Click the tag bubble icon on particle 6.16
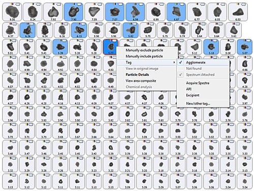Screen dimensions: 254x191 coord(66,24)
